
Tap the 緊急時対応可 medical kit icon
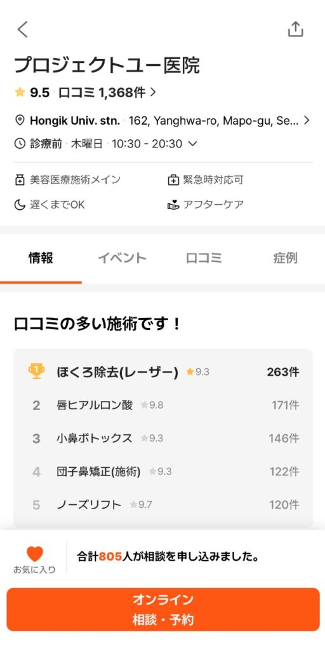click(x=173, y=180)
